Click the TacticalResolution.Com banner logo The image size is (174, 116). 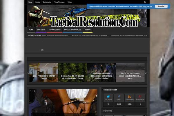pyautogui.click(x=94, y=21)
